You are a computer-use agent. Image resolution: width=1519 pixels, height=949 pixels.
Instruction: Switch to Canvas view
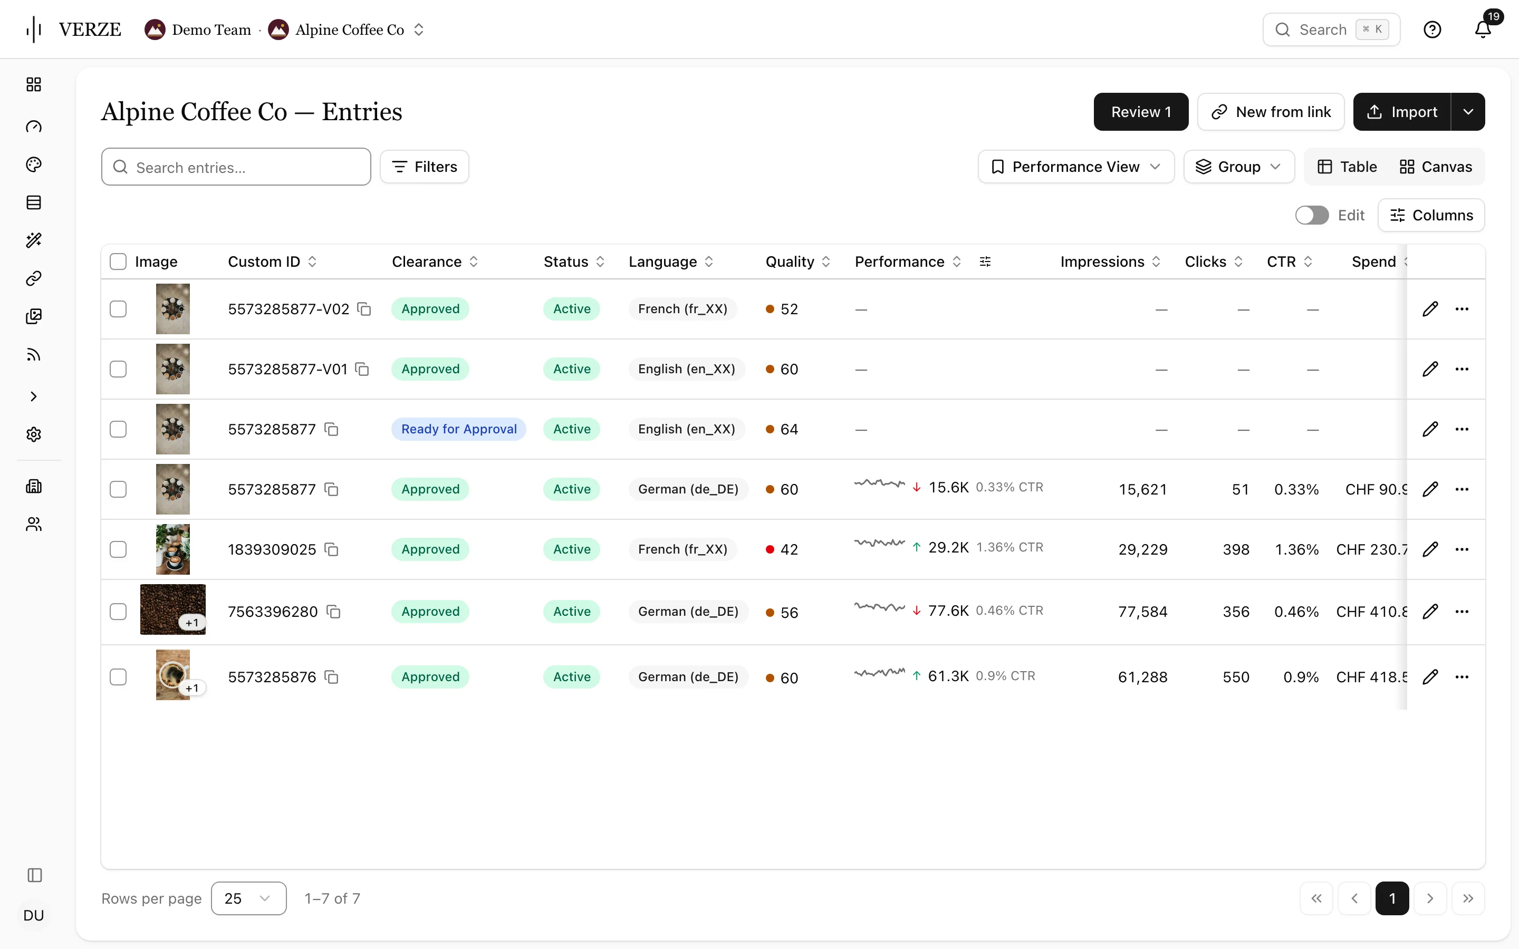coord(1436,166)
